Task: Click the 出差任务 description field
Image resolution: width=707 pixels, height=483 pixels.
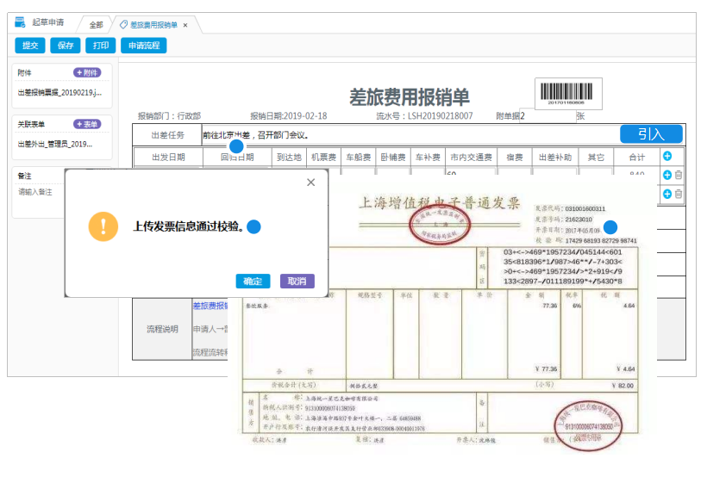Action: click(410, 135)
